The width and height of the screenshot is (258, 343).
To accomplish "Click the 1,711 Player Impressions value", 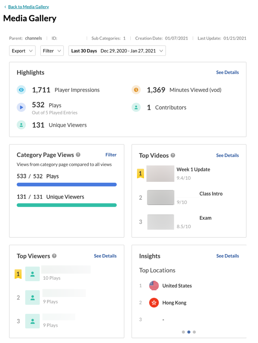I will click(41, 90).
